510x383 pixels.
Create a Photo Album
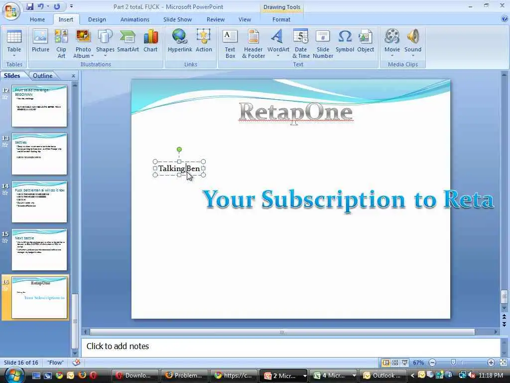tap(83, 44)
